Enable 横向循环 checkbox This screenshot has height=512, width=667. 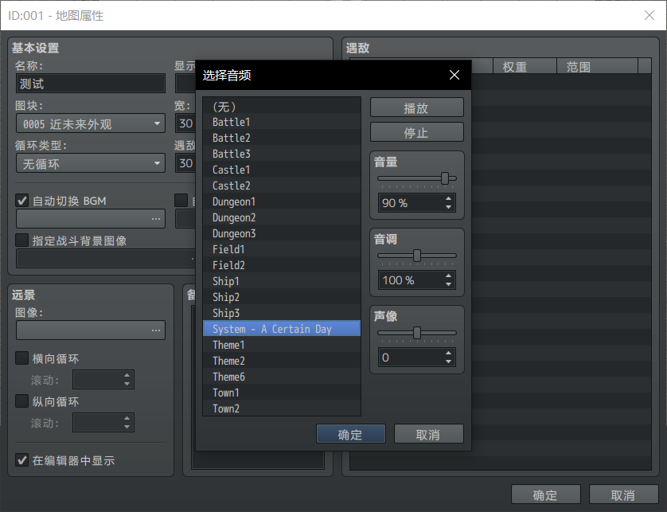22,358
